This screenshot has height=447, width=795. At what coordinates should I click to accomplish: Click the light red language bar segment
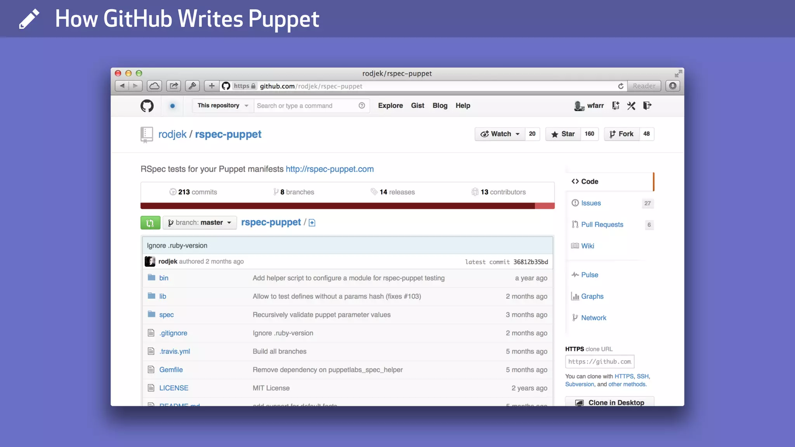pos(545,206)
